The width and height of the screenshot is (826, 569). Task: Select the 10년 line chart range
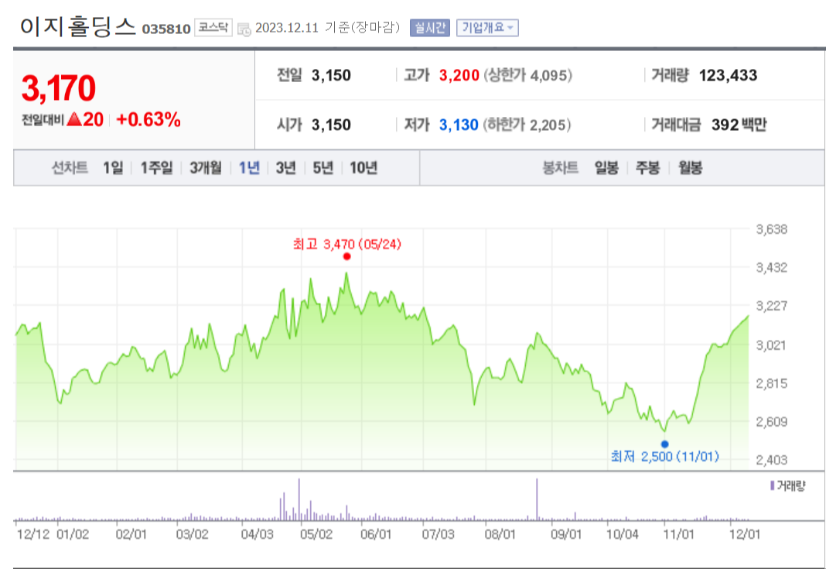point(364,168)
